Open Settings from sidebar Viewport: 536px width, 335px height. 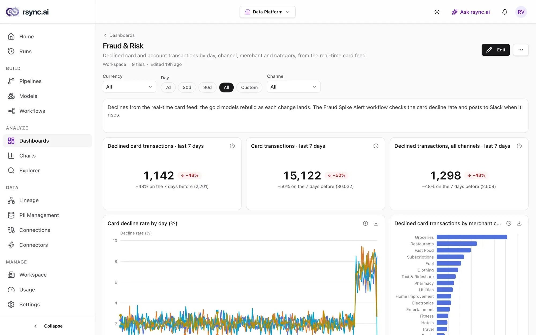tap(47, 304)
